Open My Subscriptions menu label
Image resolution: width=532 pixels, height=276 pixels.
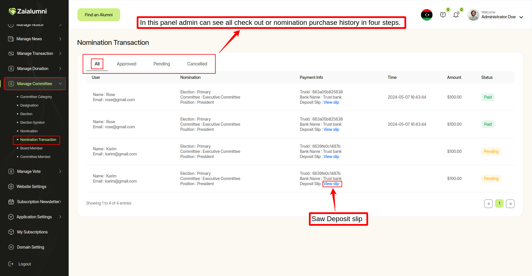point(32,232)
